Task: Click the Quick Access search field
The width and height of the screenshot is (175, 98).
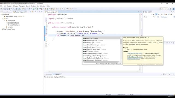Action: (164, 9)
